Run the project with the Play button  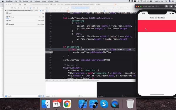(x=20, y=4)
